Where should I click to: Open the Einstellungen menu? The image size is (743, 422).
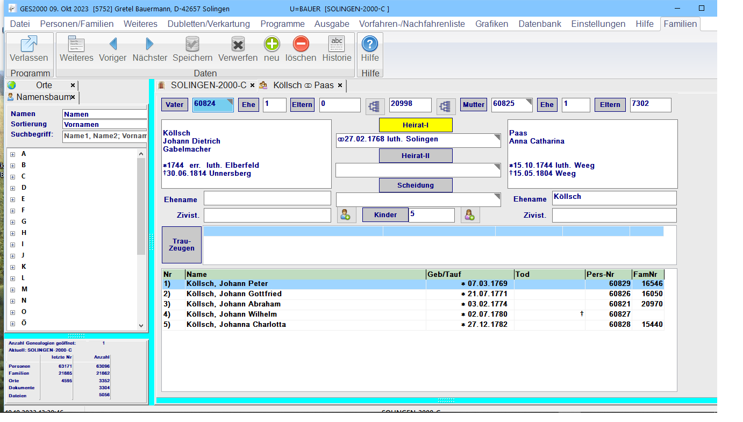click(x=598, y=24)
